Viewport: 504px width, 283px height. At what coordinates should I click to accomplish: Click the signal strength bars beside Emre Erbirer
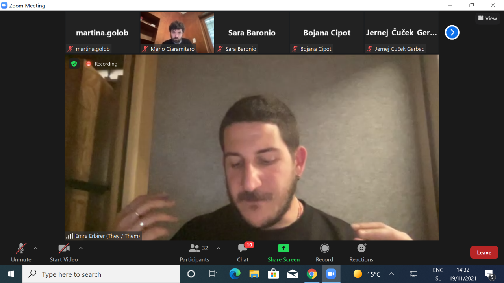[70, 236]
